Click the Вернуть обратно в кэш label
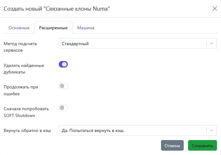 27,131
